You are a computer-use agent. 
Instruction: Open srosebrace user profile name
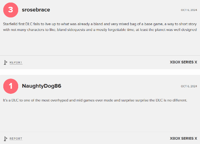click(36, 10)
